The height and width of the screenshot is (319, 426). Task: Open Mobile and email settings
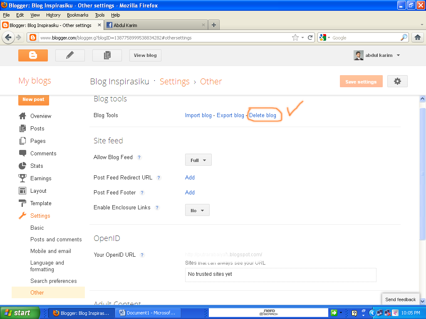51,251
